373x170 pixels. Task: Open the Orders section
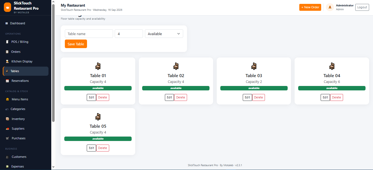tap(25, 52)
